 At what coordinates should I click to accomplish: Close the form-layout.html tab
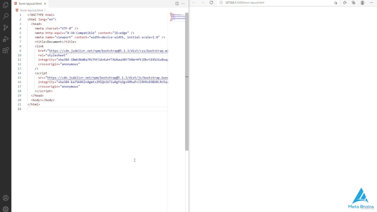pyautogui.click(x=45, y=4)
